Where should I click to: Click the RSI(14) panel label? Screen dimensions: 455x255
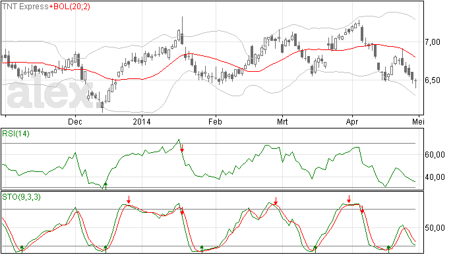(16, 134)
